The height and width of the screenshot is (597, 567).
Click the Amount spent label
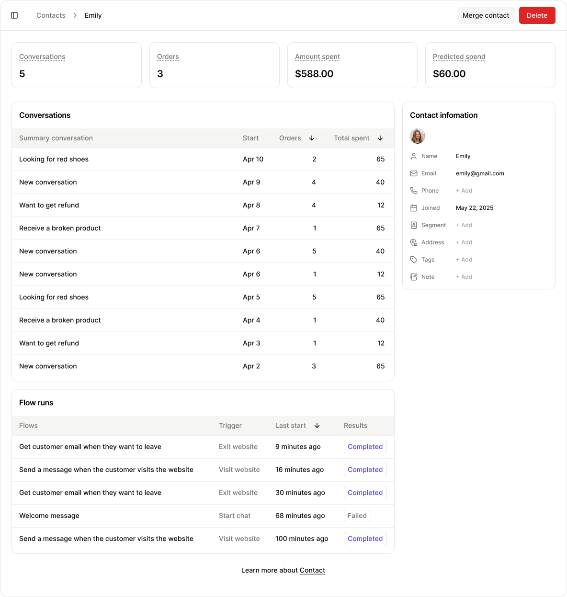(318, 57)
